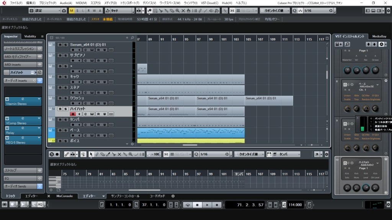Toggle Mute on Serum_x64 01 (D) 01 track
This screenshot has height=220, width=392.
click(x=60, y=45)
